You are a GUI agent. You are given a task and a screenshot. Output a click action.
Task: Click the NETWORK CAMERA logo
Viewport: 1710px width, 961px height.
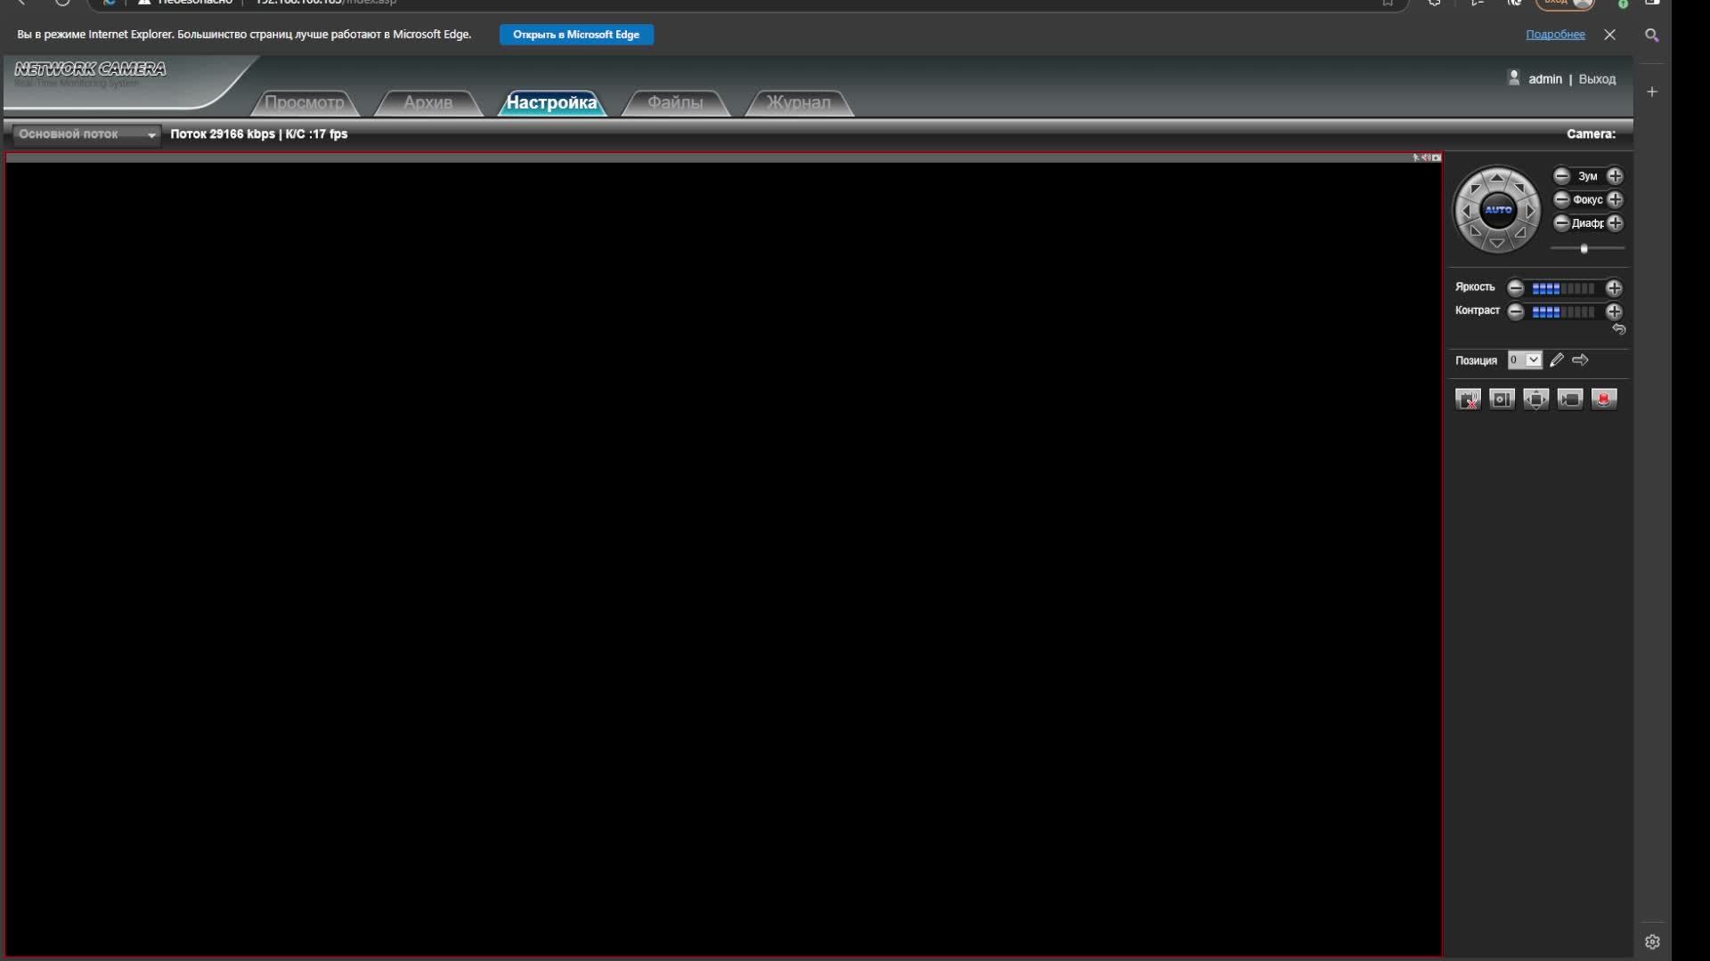pos(90,69)
